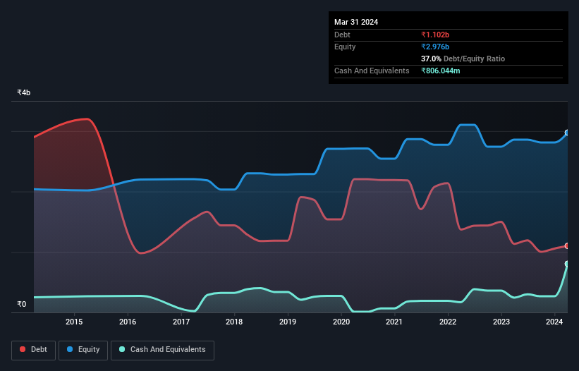Screen dimensions: 579x371
Task: Click the teal Cash And Equivalents legend dot
Action: (x=122, y=349)
